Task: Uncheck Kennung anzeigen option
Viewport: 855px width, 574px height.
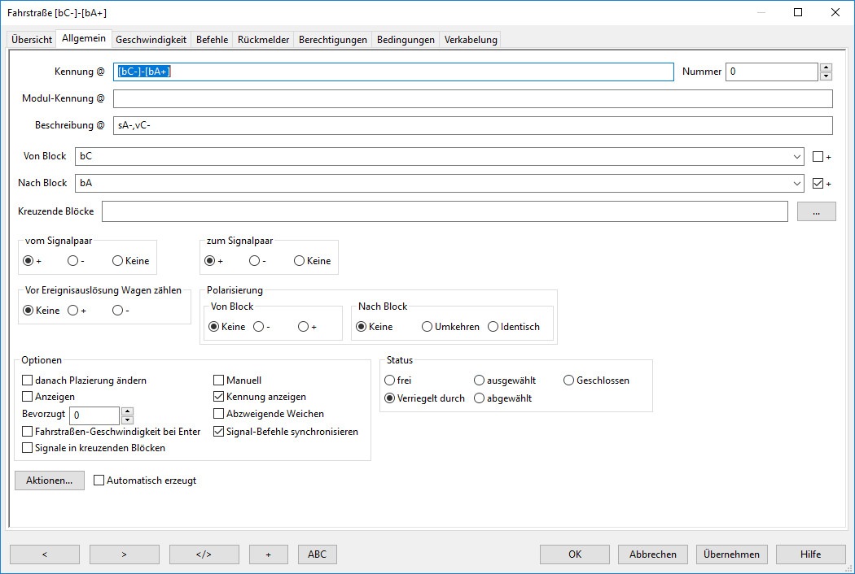Action: pyautogui.click(x=219, y=397)
